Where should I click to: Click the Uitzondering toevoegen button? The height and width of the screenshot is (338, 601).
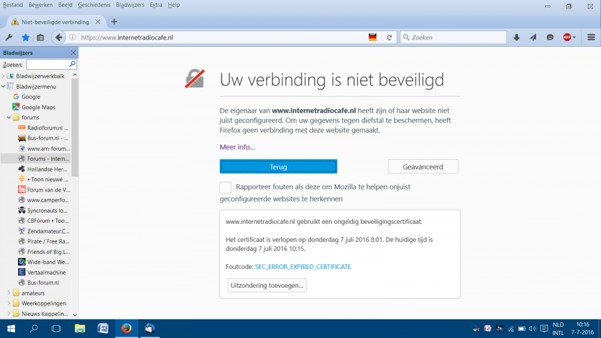[267, 285]
